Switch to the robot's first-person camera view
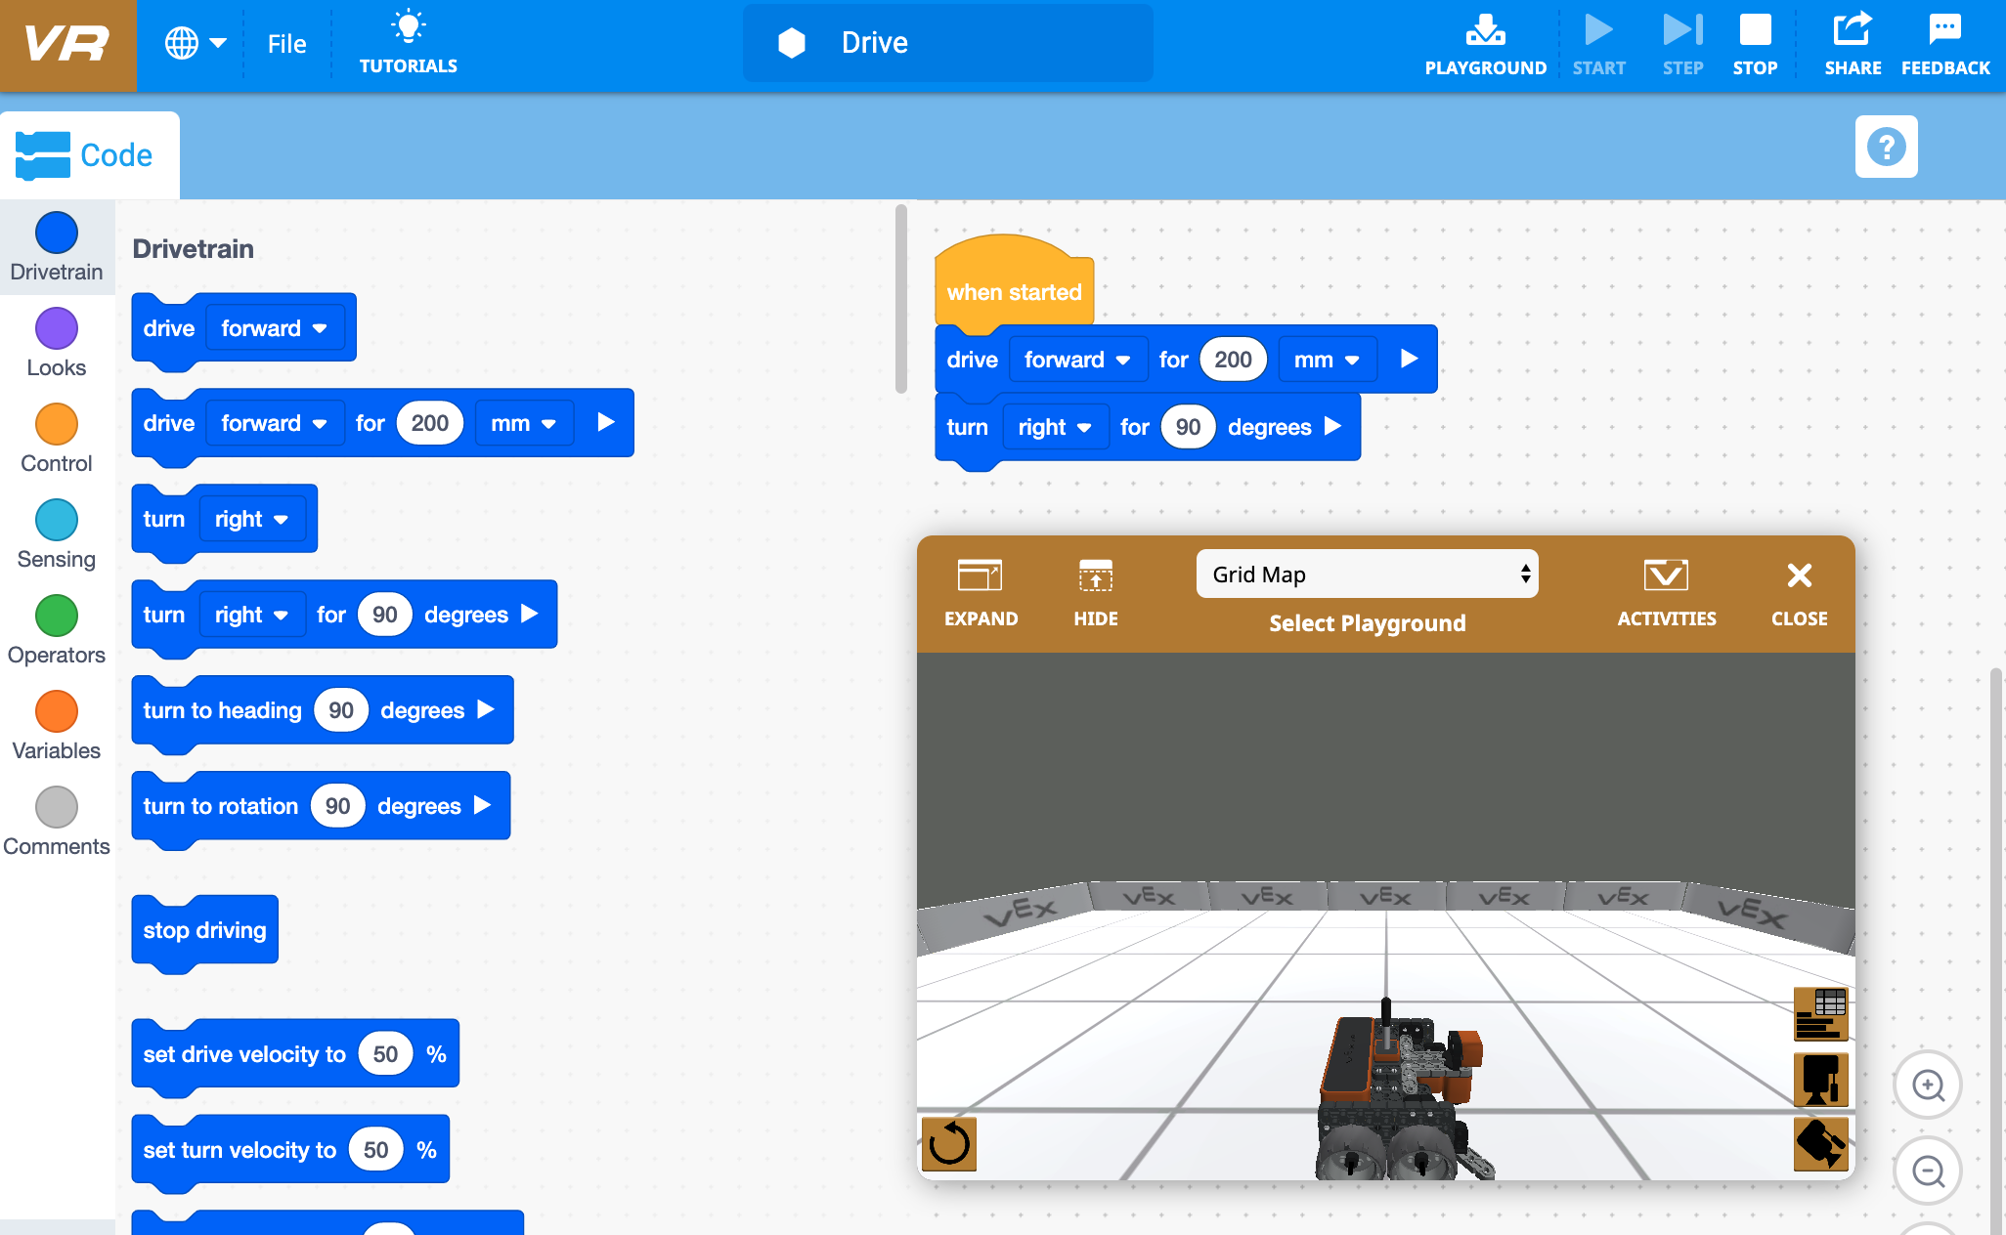 point(1820,1081)
